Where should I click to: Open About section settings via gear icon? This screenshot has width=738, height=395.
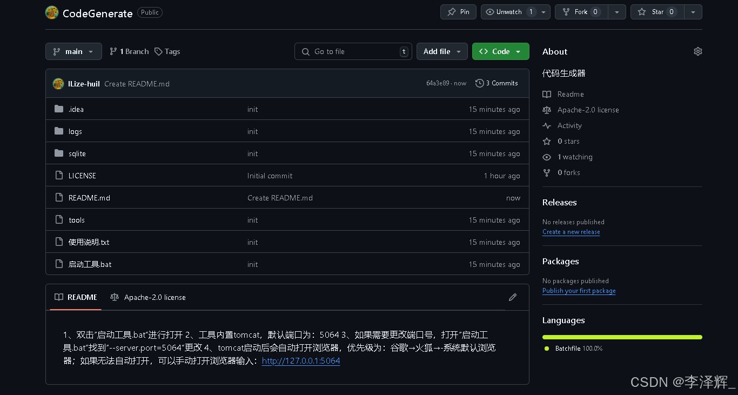[697, 51]
